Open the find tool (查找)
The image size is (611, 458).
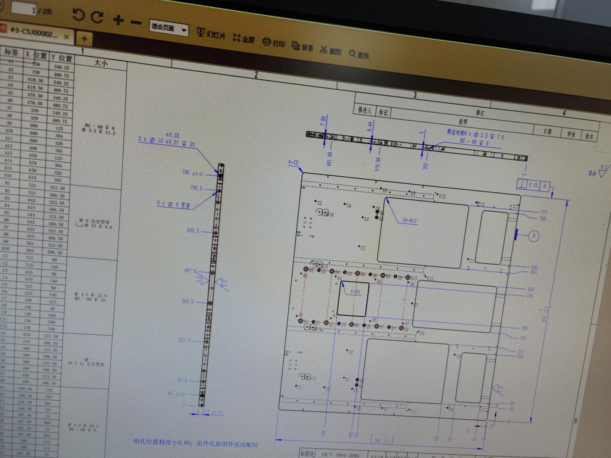(x=359, y=55)
